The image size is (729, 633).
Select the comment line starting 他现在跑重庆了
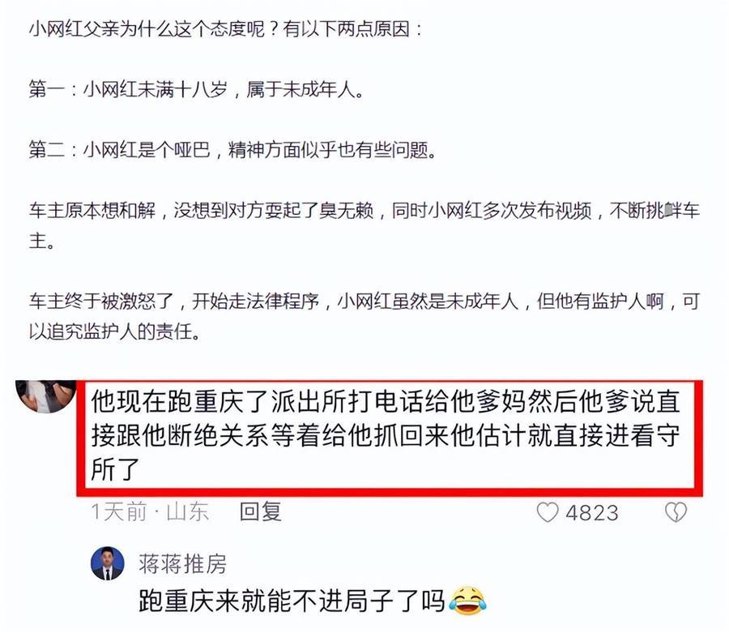coord(386,401)
